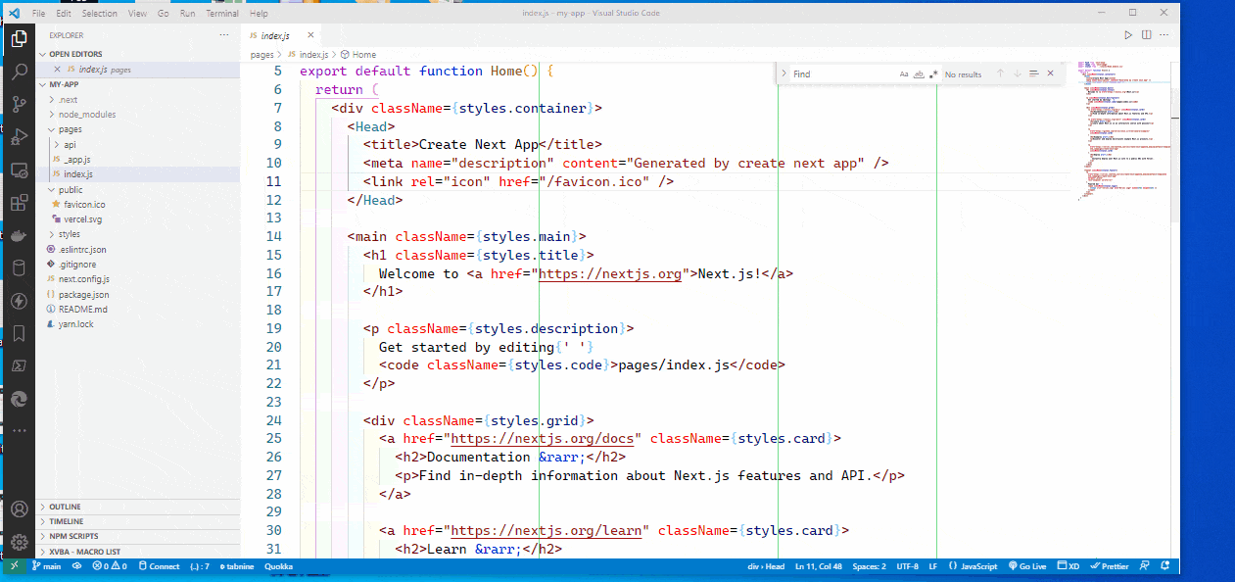Open the Accounts menu icon
The image size is (1235, 582).
pyautogui.click(x=19, y=509)
